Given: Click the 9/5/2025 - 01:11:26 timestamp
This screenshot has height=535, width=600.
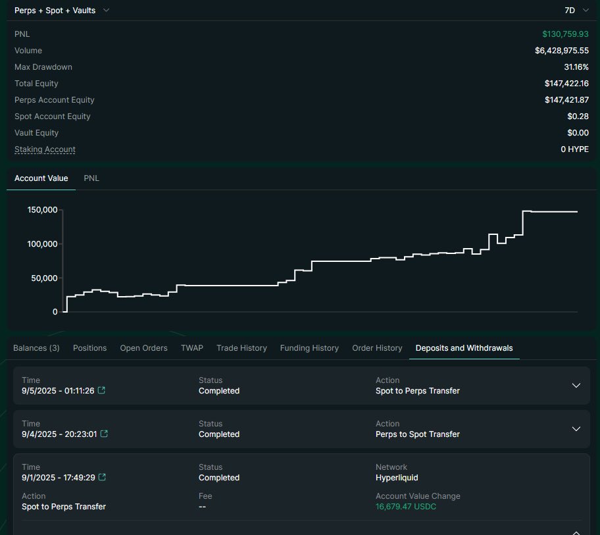Looking at the screenshot, I should 58,391.
